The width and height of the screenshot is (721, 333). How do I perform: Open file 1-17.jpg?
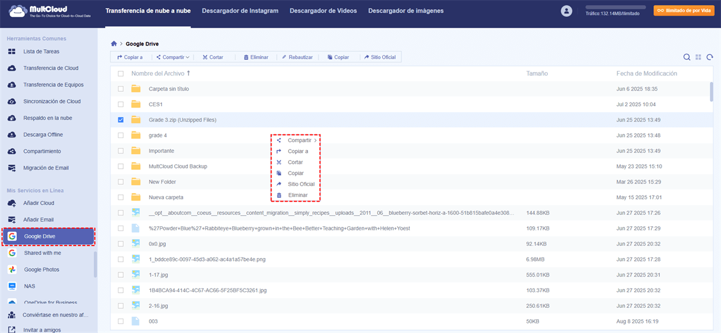[x=159, y=275]
